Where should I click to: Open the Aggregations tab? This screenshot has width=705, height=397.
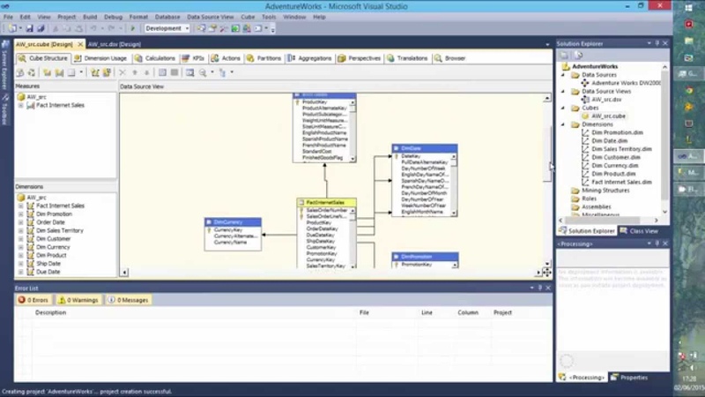(309, 58)
